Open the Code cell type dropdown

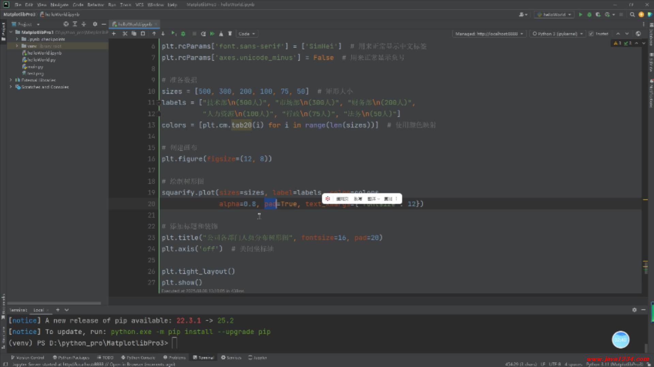(x=247, y=34)
